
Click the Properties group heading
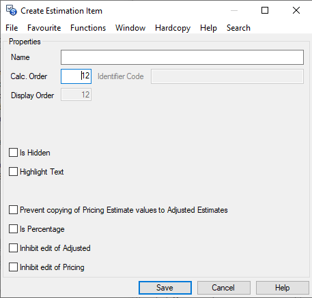[x=25, y=42]
